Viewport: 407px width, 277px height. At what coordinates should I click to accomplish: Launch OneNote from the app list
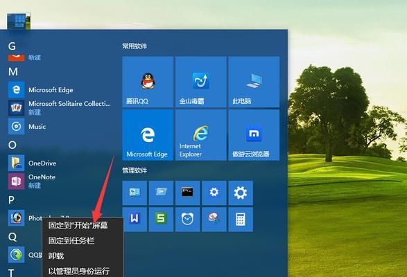pyautogui.click(x=60, y=181)
